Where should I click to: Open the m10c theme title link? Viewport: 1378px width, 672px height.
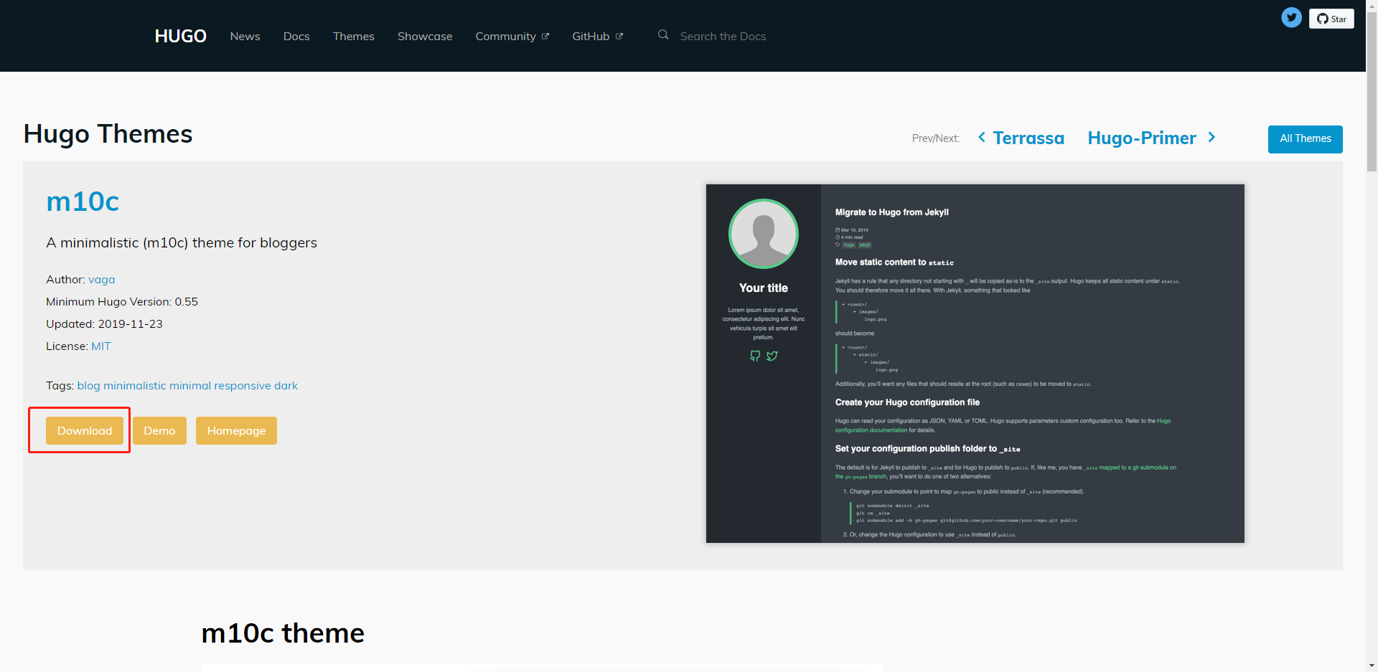(83, 202)
